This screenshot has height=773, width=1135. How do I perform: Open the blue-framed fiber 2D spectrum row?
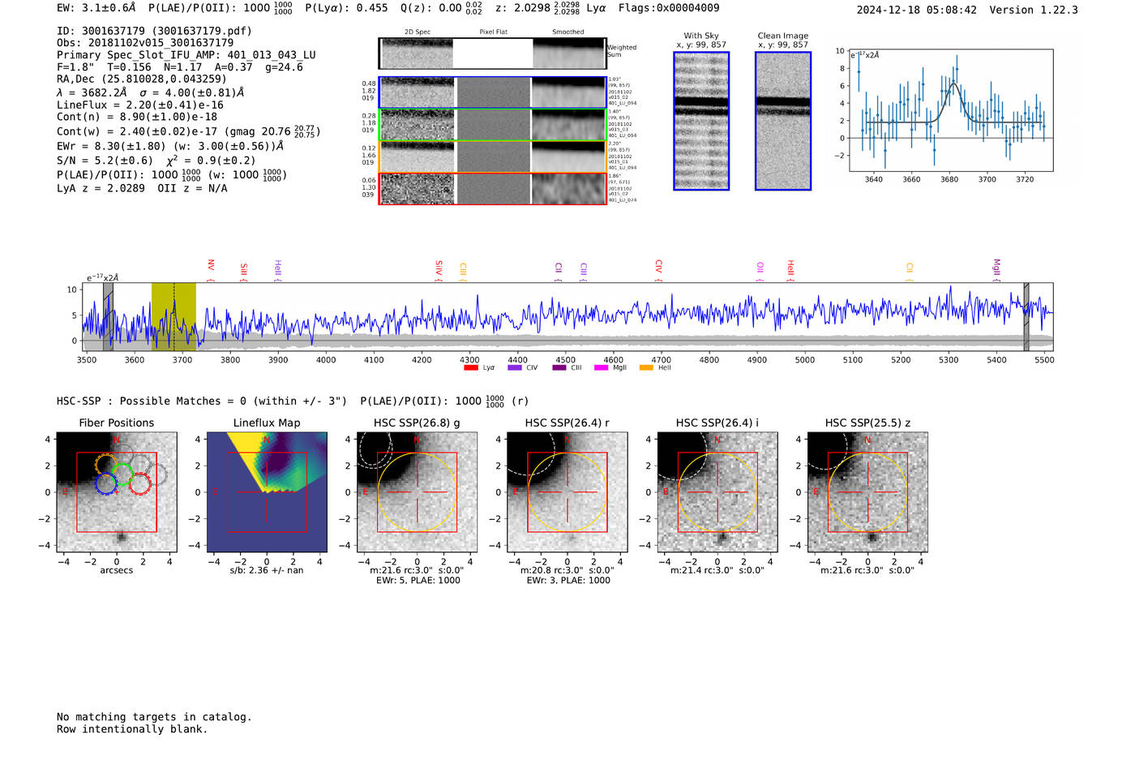click(492, 92)
